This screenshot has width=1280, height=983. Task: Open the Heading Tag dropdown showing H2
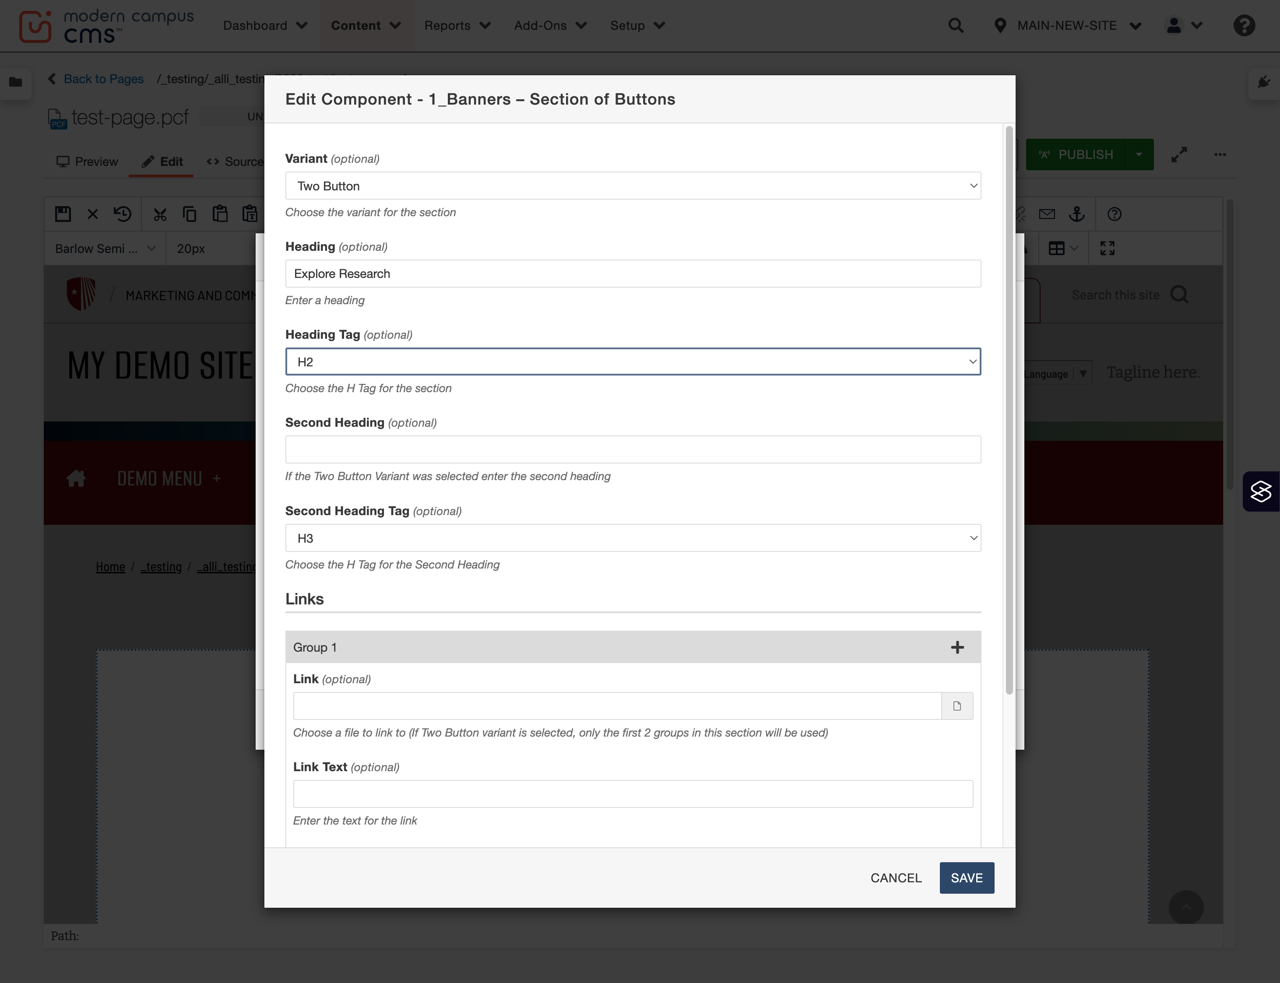tap(633, 362)
